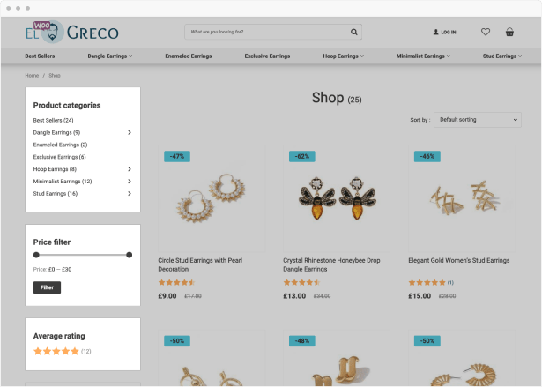Image resolution: width=542 pixels, height=387 pixels.
Task: Focus the product search field
Action: [x=266, y=33]
